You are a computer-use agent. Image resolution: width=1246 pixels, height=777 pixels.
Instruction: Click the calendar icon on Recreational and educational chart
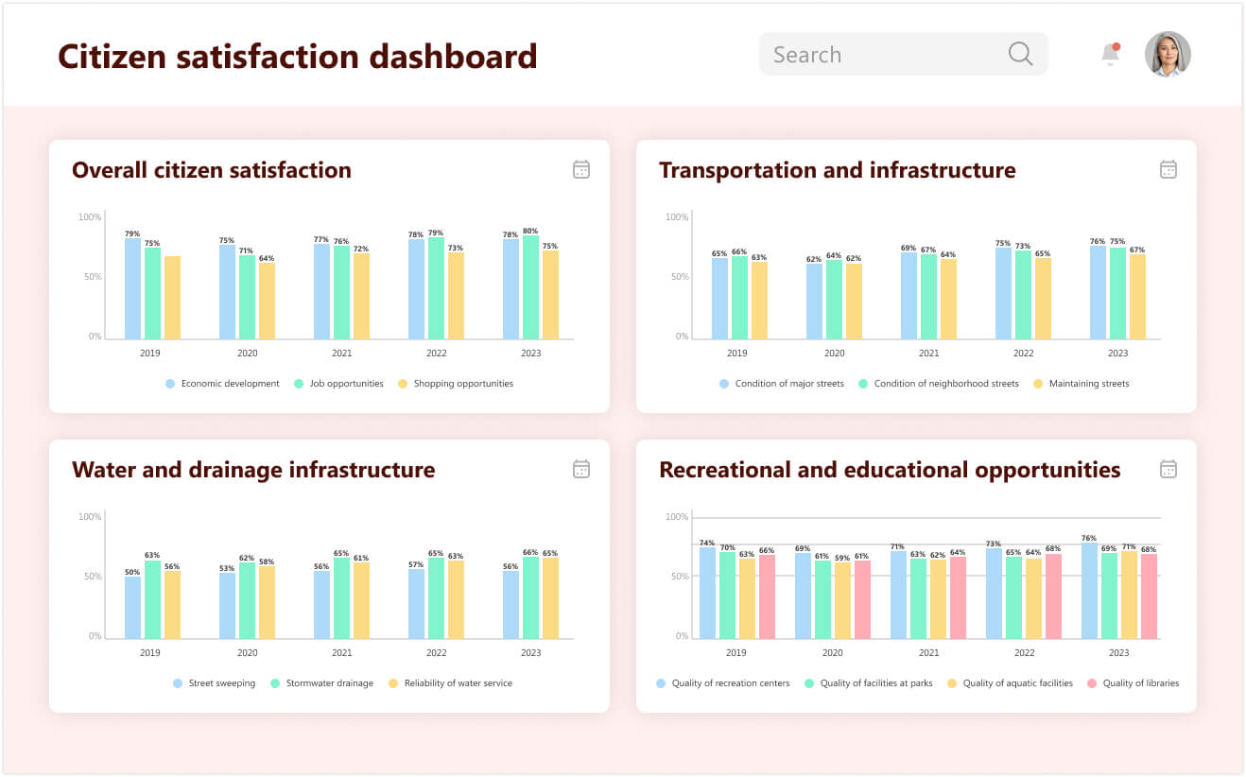pos(1168,469)
